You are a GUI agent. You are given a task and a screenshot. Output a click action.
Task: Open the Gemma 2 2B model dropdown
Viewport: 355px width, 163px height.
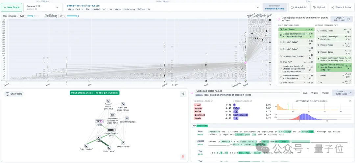point(43,7)
